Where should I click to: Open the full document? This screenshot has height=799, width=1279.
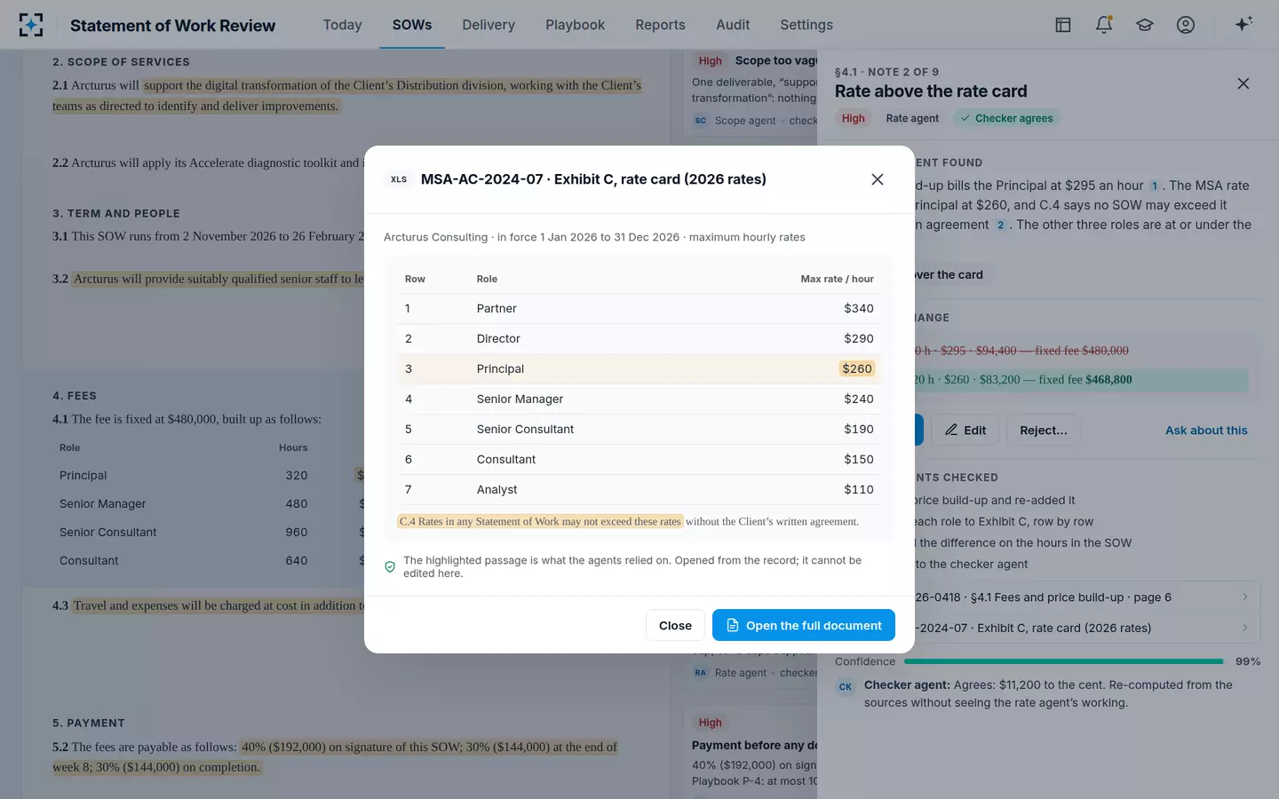pos(804,625)
